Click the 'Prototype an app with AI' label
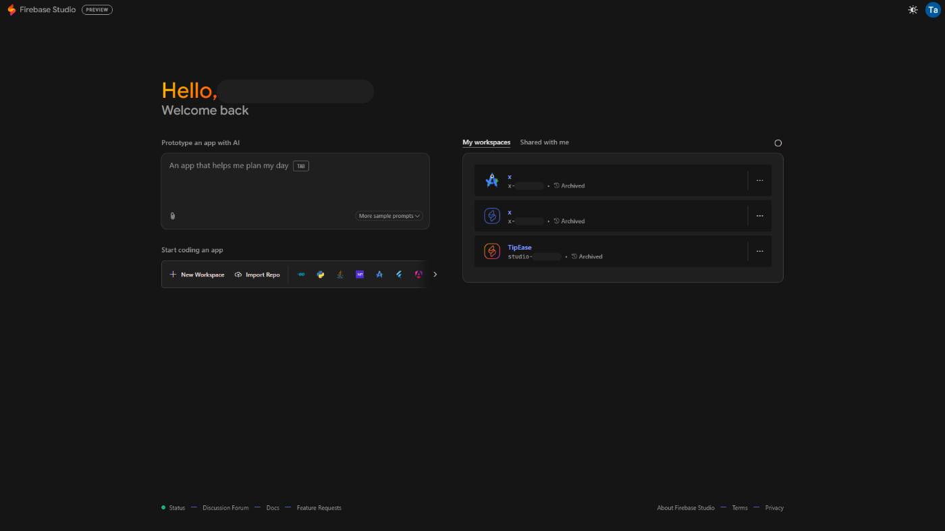Image resolution: width=945 pixels, height=531 pixels. point(200,143)
